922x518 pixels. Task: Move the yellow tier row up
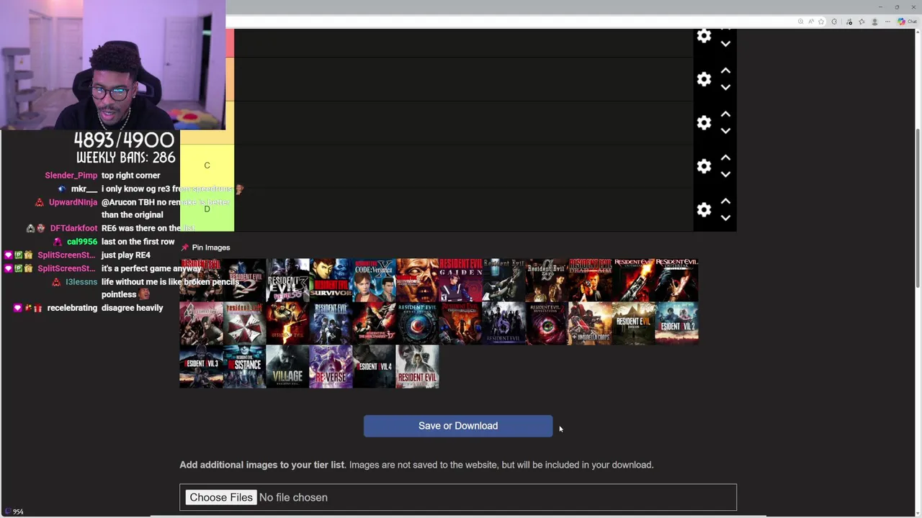pos(725,114)
